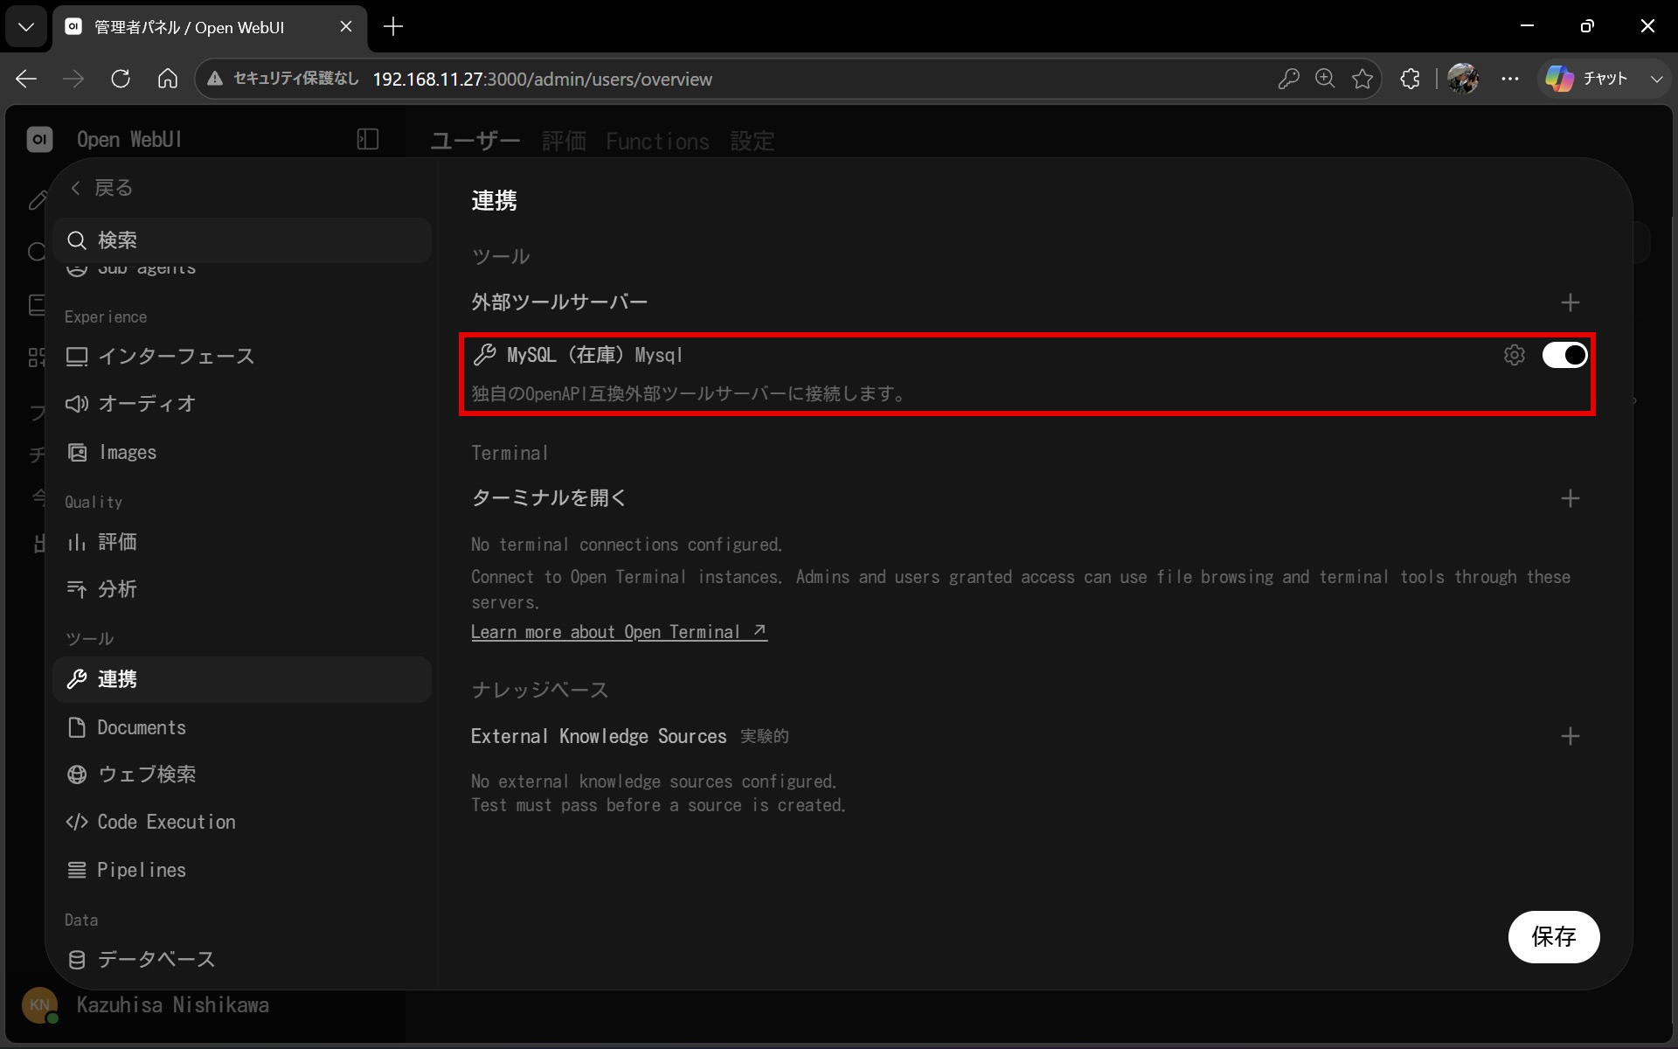
Task: Toggle the sidebar panel icon
Action: point(368,139)
